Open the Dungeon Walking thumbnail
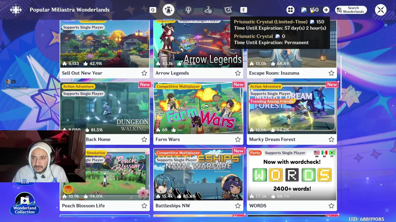The width and height of the screenshot is (396, 222). (x=105, y=108)
